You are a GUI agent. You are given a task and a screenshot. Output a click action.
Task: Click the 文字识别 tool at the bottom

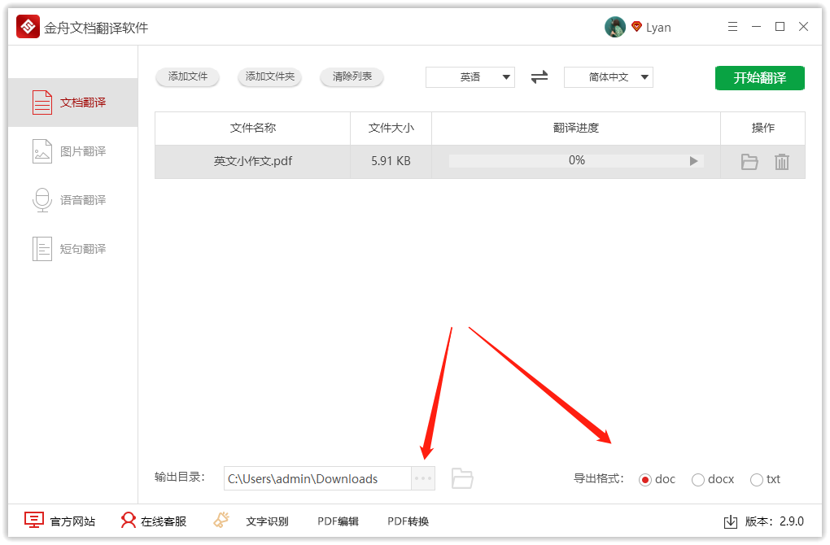point(269,521)
